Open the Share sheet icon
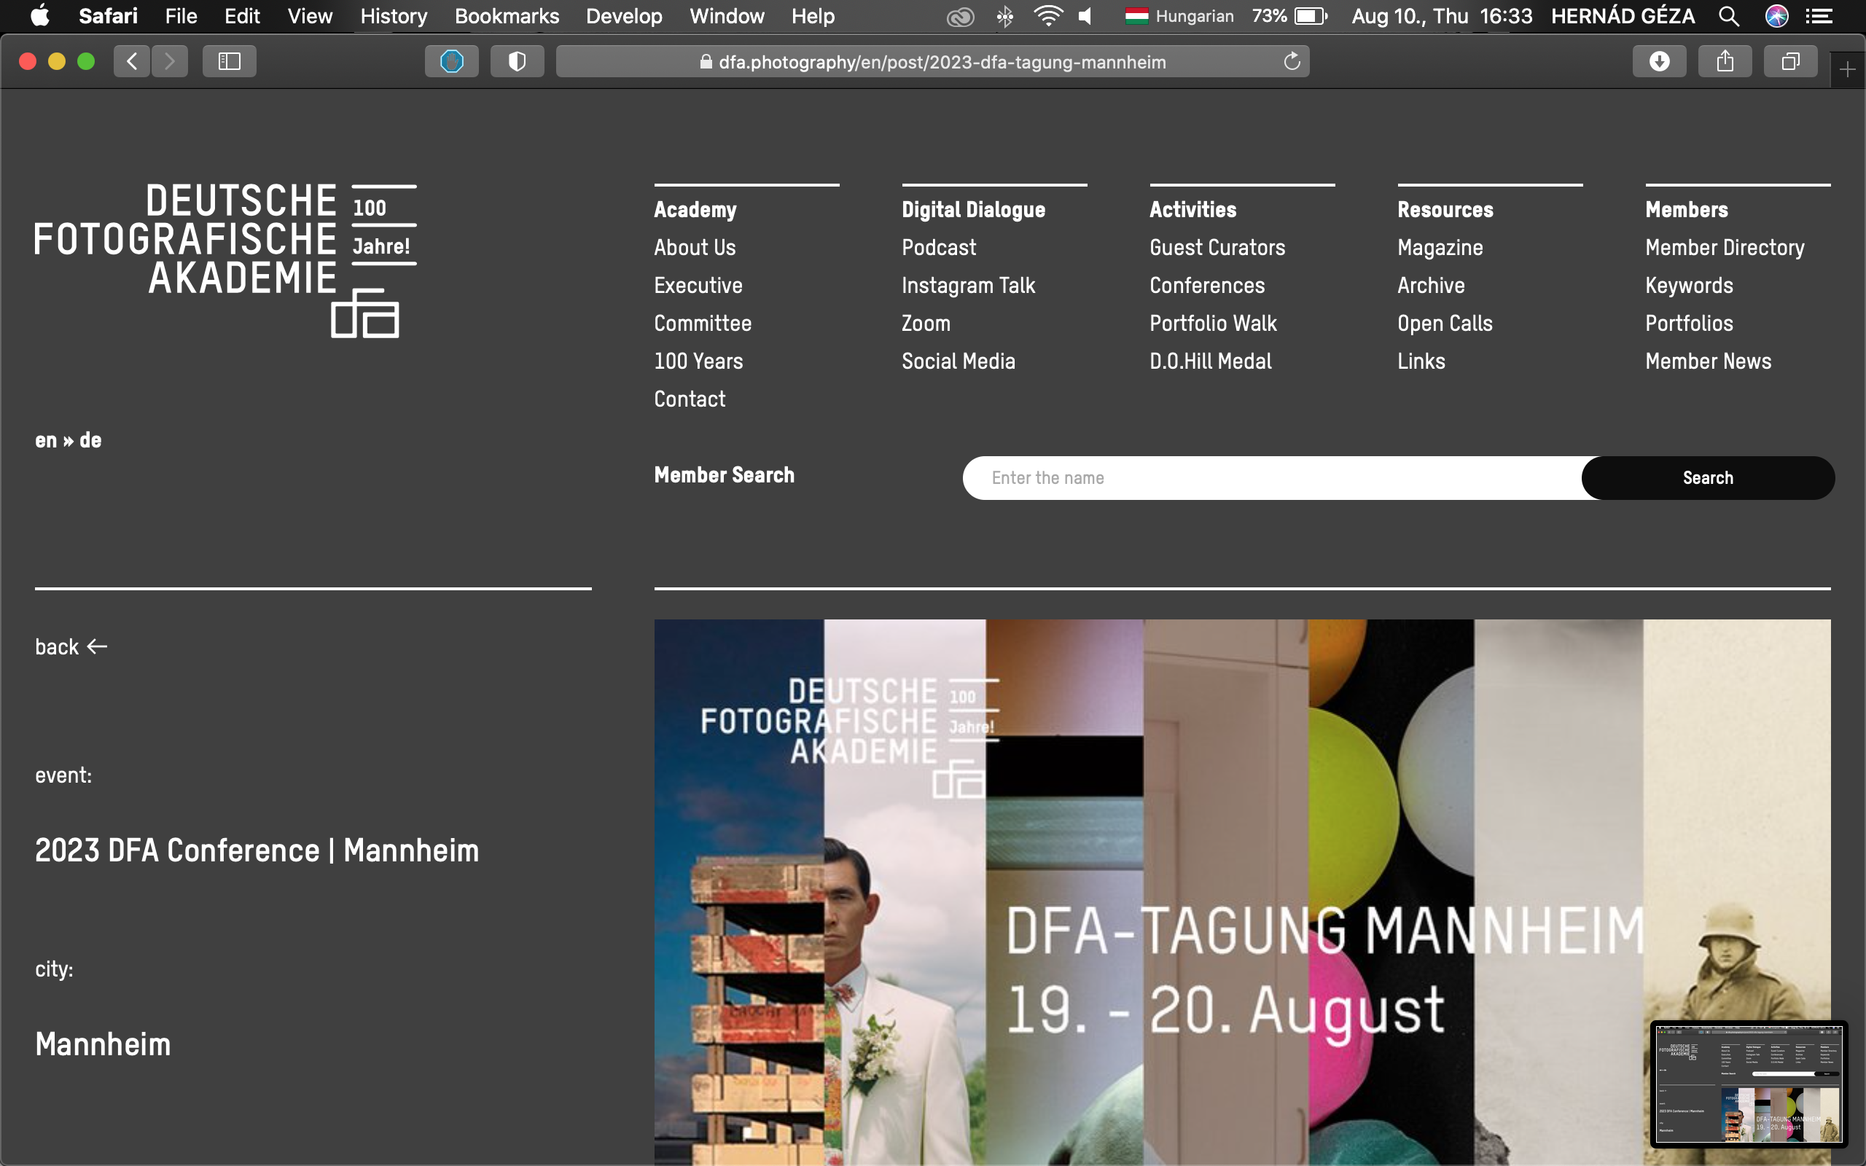 [1725, 61]
